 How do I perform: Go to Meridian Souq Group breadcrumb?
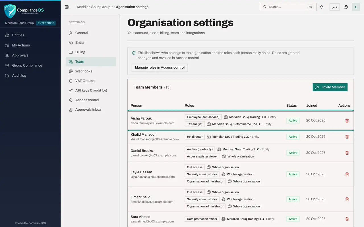point(94,7)
